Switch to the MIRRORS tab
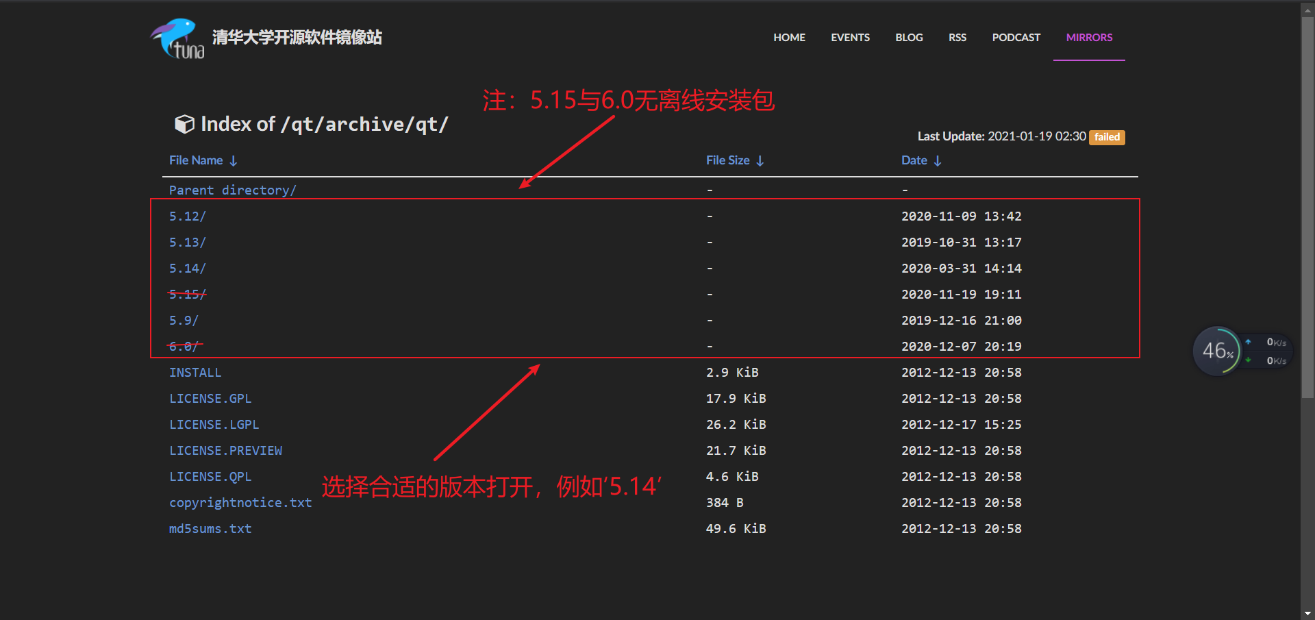 pyautogui.click(x=1089, y=38)
